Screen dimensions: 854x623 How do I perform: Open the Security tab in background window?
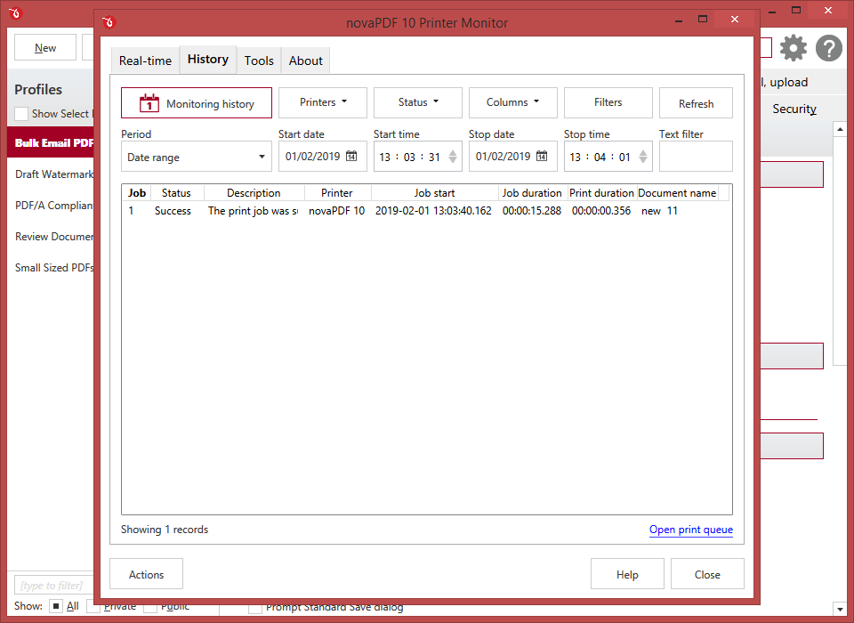click(794, 109)
